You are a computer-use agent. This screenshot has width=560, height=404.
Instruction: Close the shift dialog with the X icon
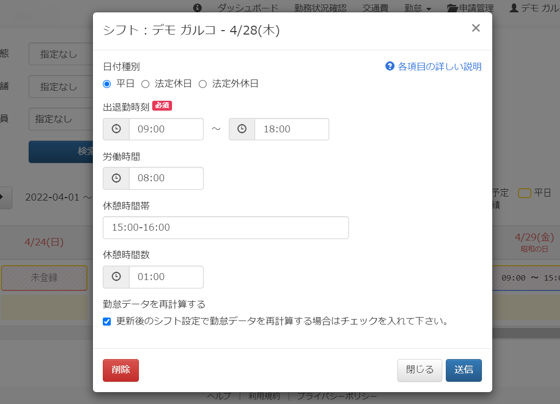click(475, 28)
